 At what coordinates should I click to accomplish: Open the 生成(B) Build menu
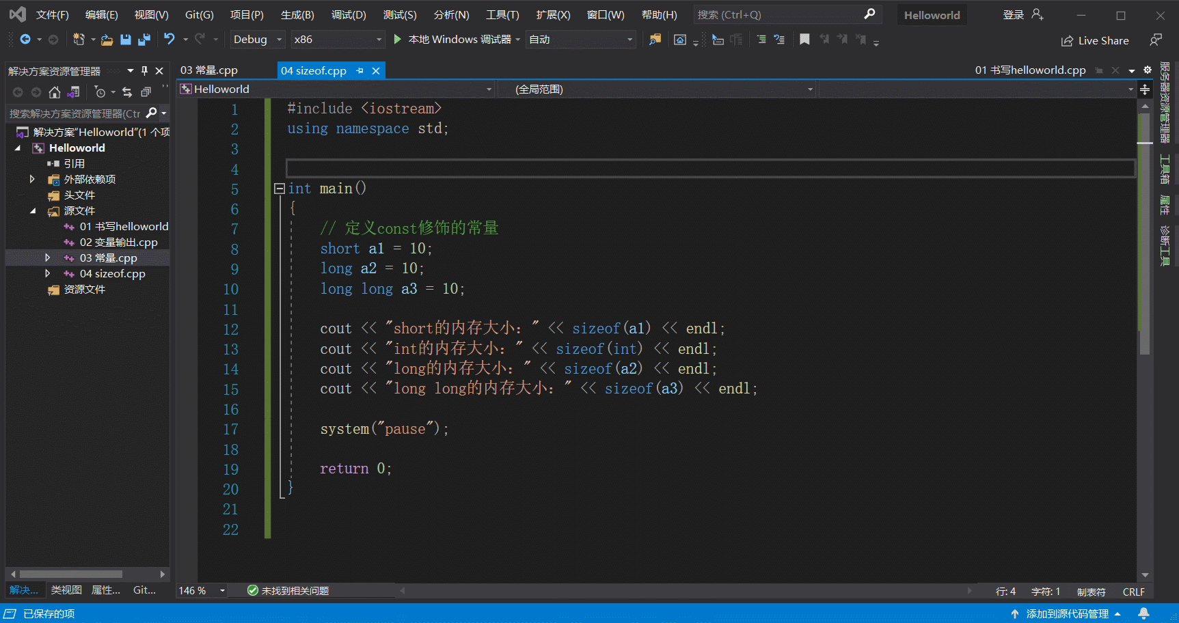pyautogui.click(x=297, y=14)
